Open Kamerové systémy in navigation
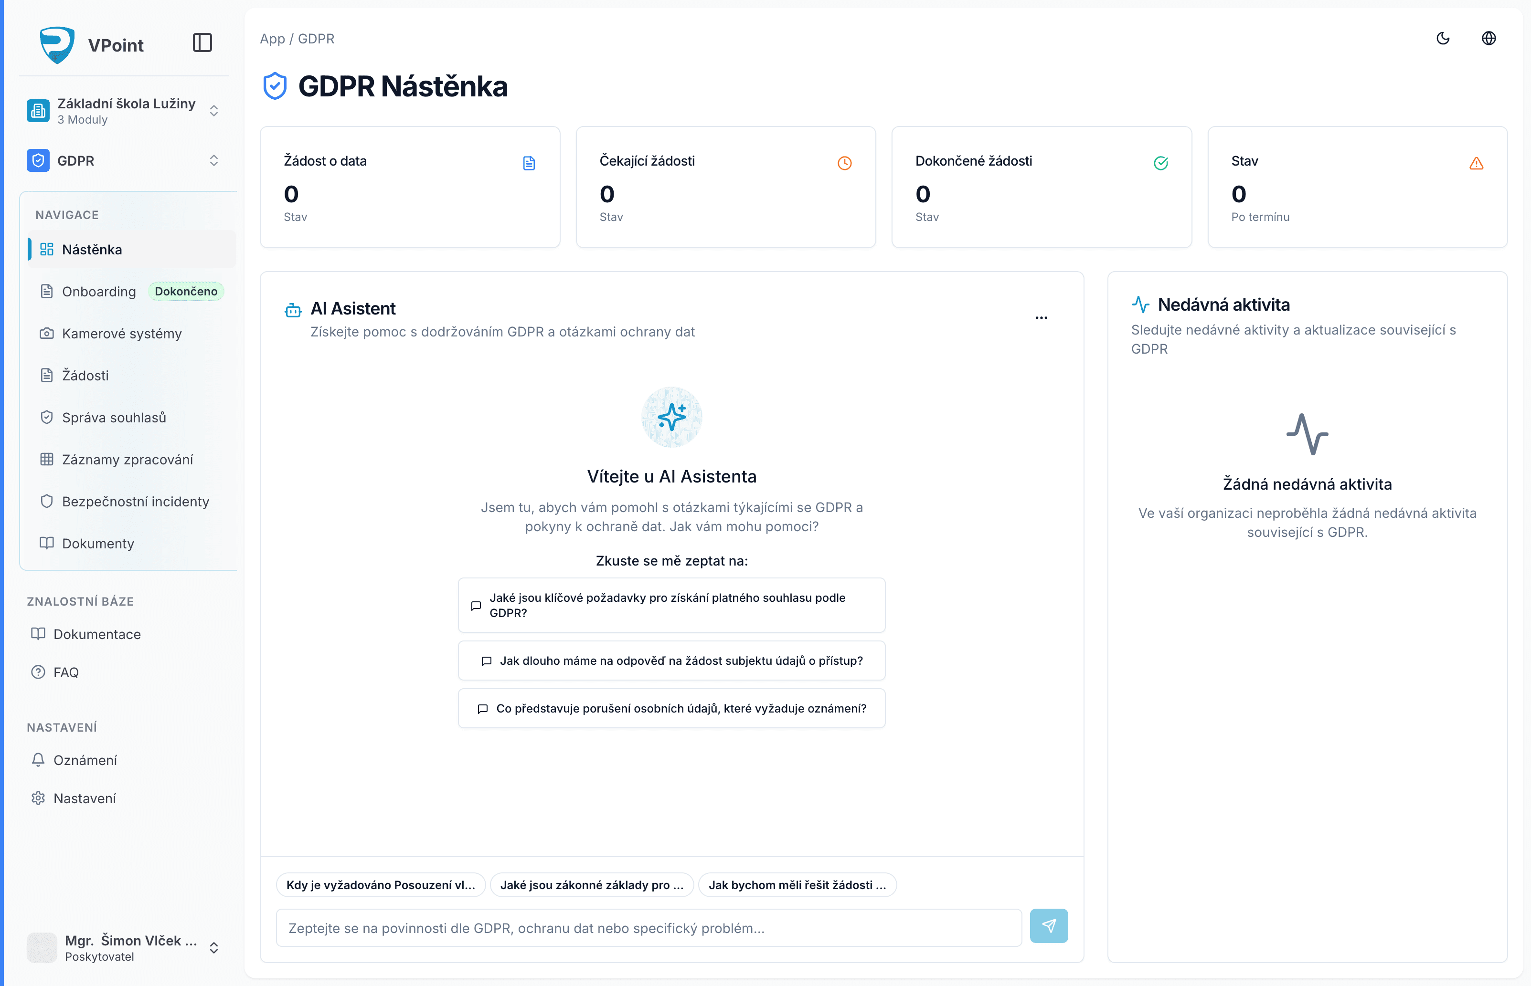Image resolution: width=1531 pixels, height=986 pixels. (122, 334)
